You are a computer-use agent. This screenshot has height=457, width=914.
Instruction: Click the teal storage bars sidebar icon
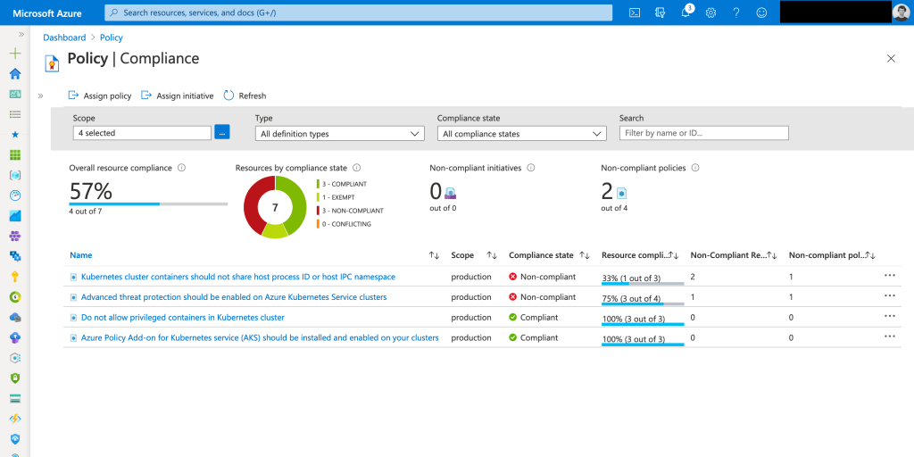tap(15, 399)
